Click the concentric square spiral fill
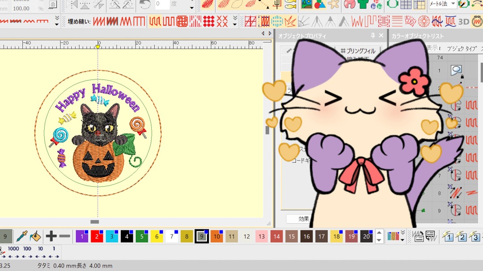Screen dimensions: 483x271 click(x=182, y=21)
